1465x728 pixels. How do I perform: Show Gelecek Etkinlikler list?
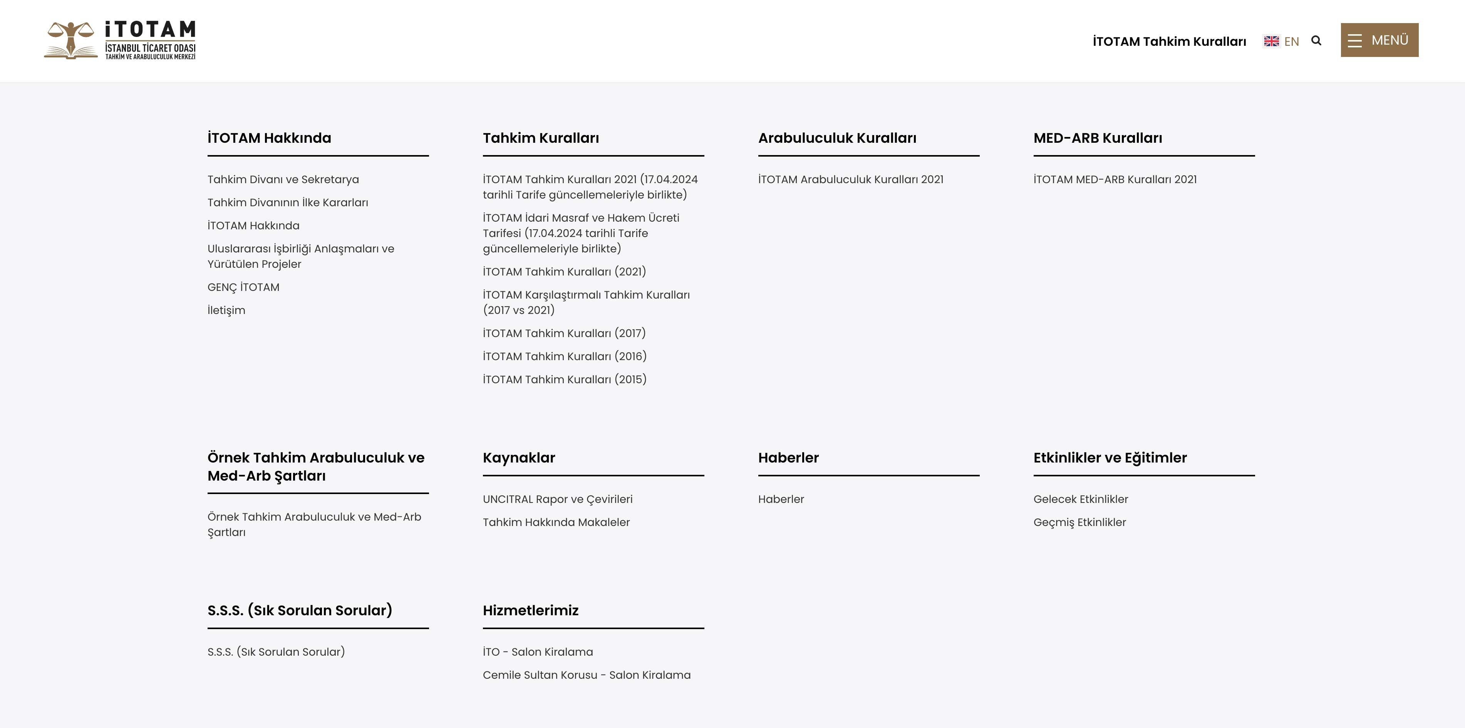[1081, 499]
